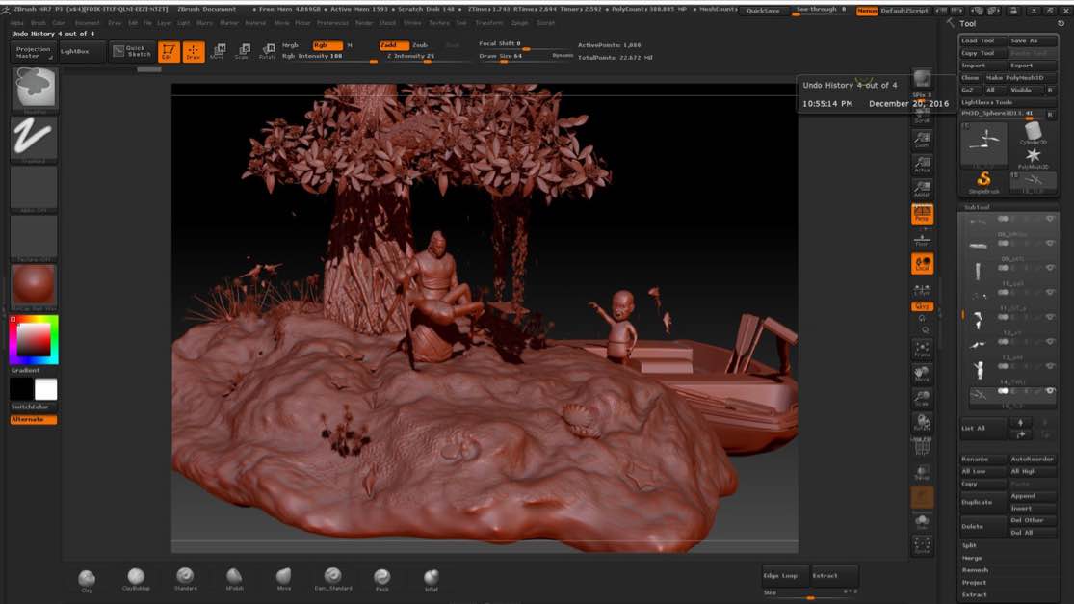1074x604 pixels.
Task: Select the Scale transform icon in top shelf
Action: click(x=243, y=51)
